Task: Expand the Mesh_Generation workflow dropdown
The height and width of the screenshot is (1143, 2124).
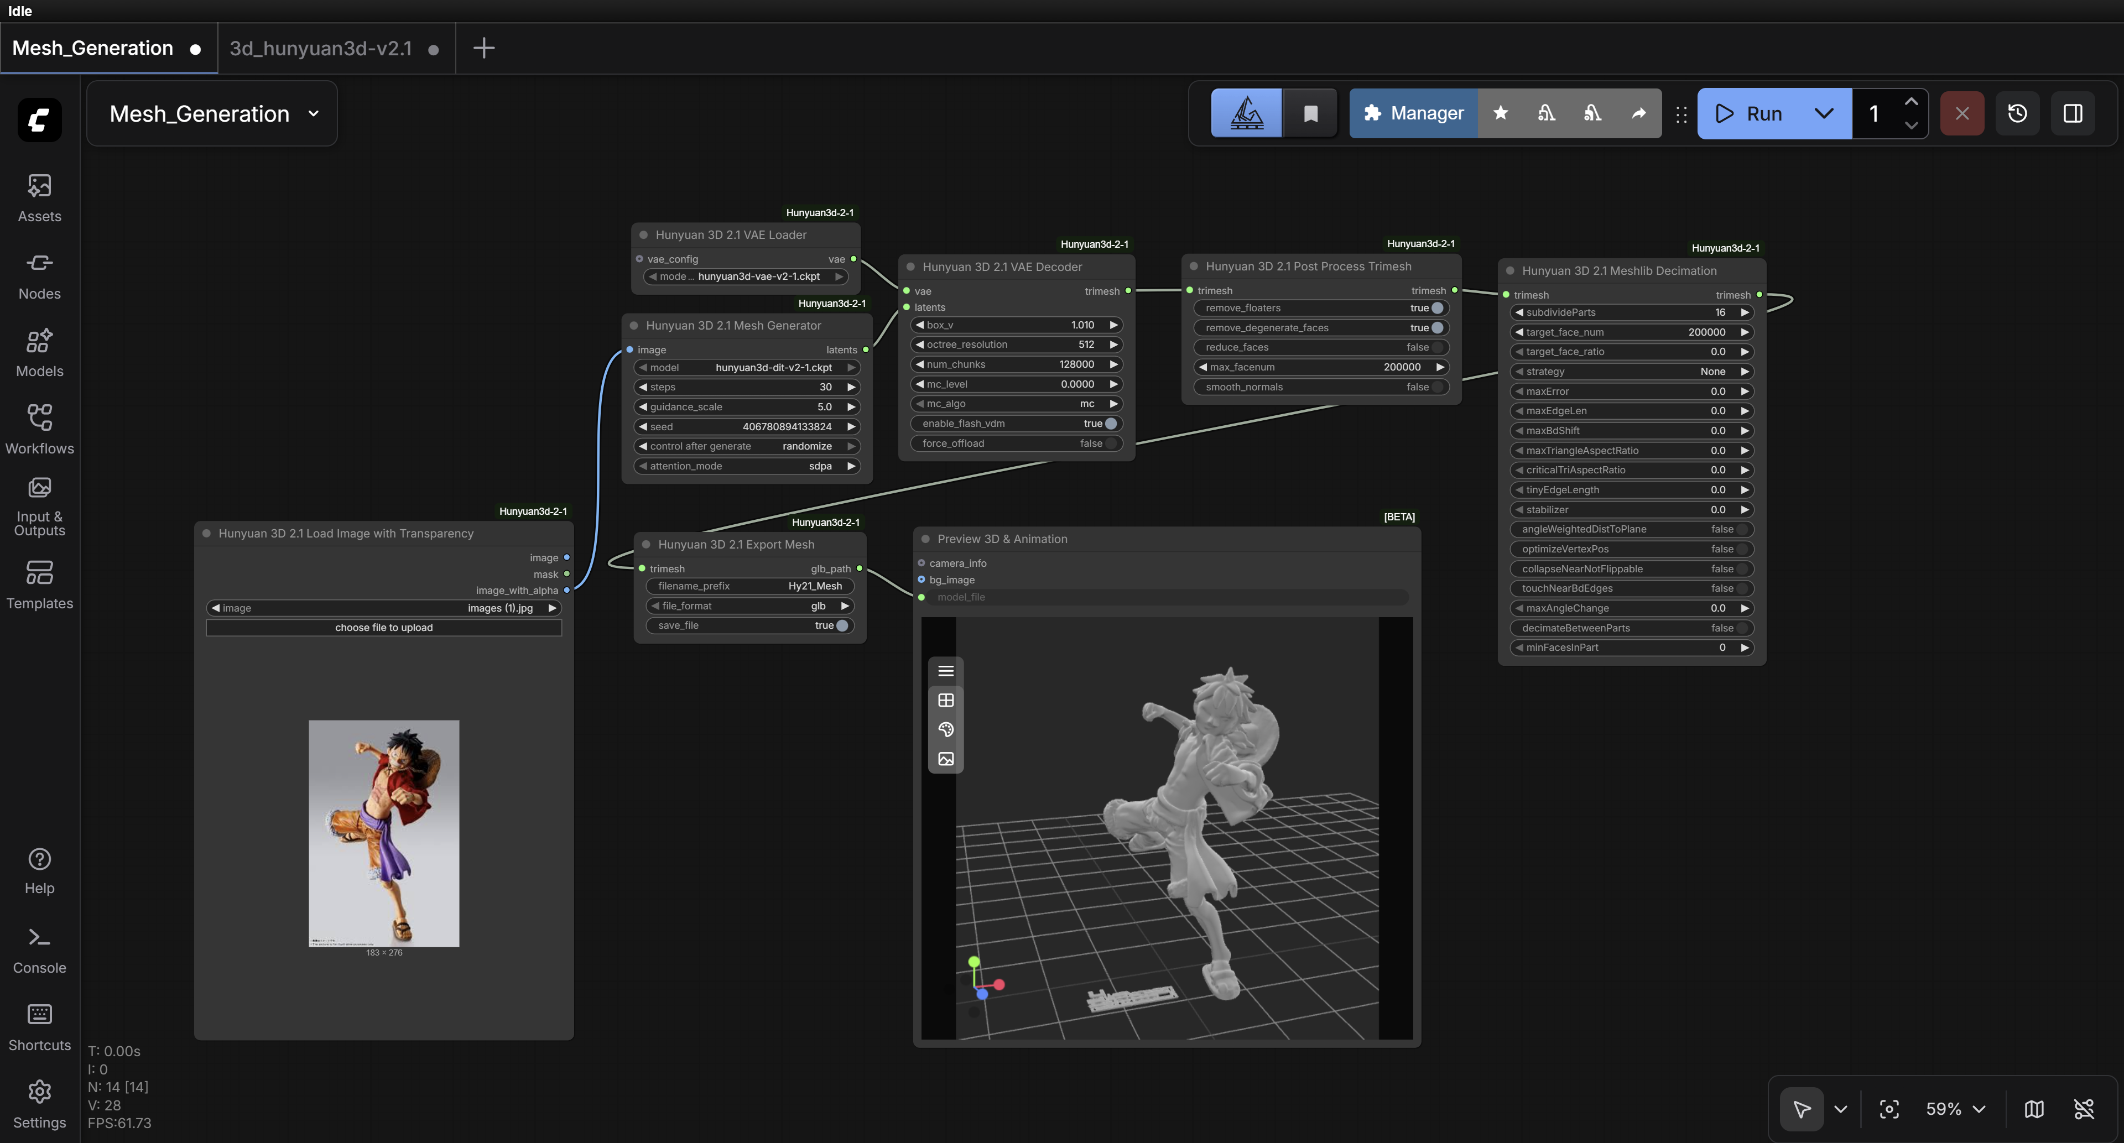Action: [x=313, y=114]
